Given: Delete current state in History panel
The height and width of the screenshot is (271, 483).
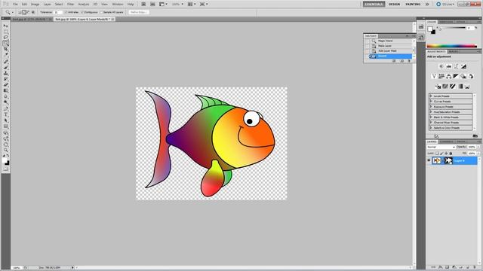Looking at the screenshot, I should pos(409,61).
